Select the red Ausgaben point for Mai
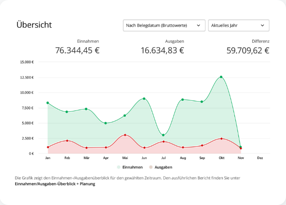Viewport: 286px width, 205px height. [x=125, y=135]
